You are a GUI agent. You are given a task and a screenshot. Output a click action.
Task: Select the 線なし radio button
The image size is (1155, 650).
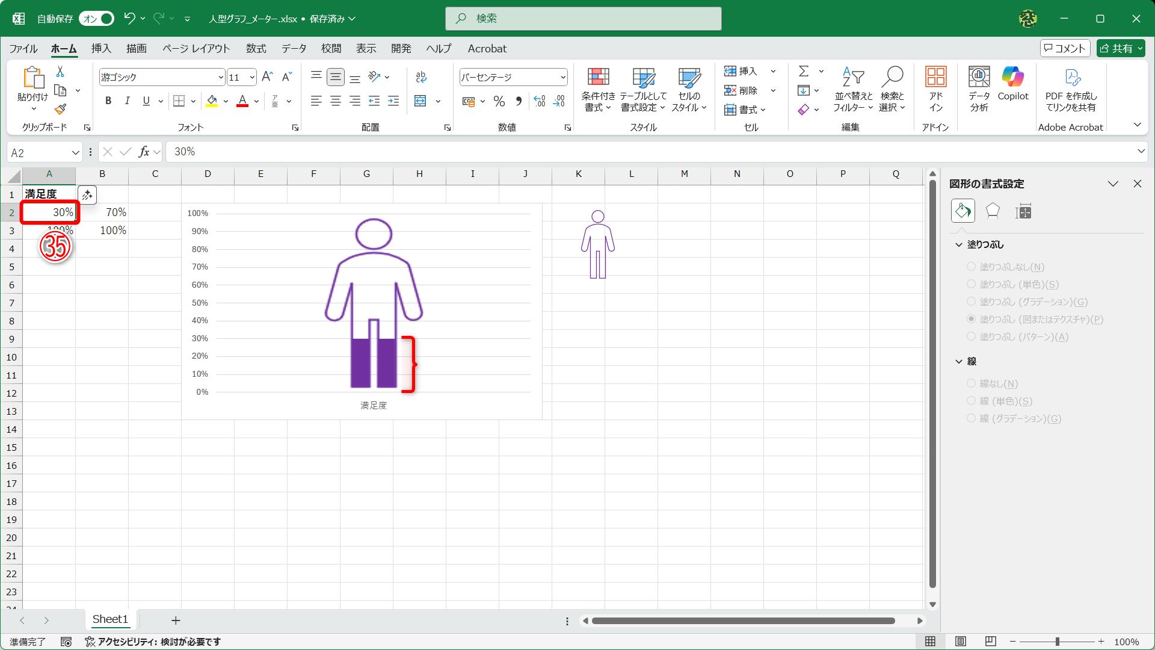[971, 383]
